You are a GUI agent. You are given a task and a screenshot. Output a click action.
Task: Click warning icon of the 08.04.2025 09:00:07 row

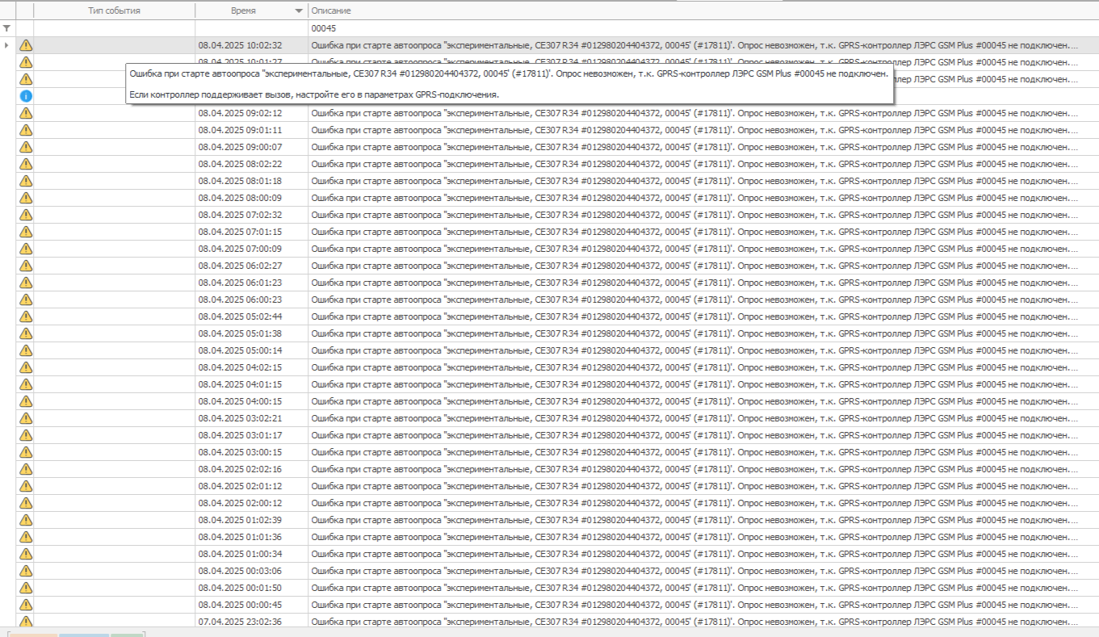pos(25,147)
